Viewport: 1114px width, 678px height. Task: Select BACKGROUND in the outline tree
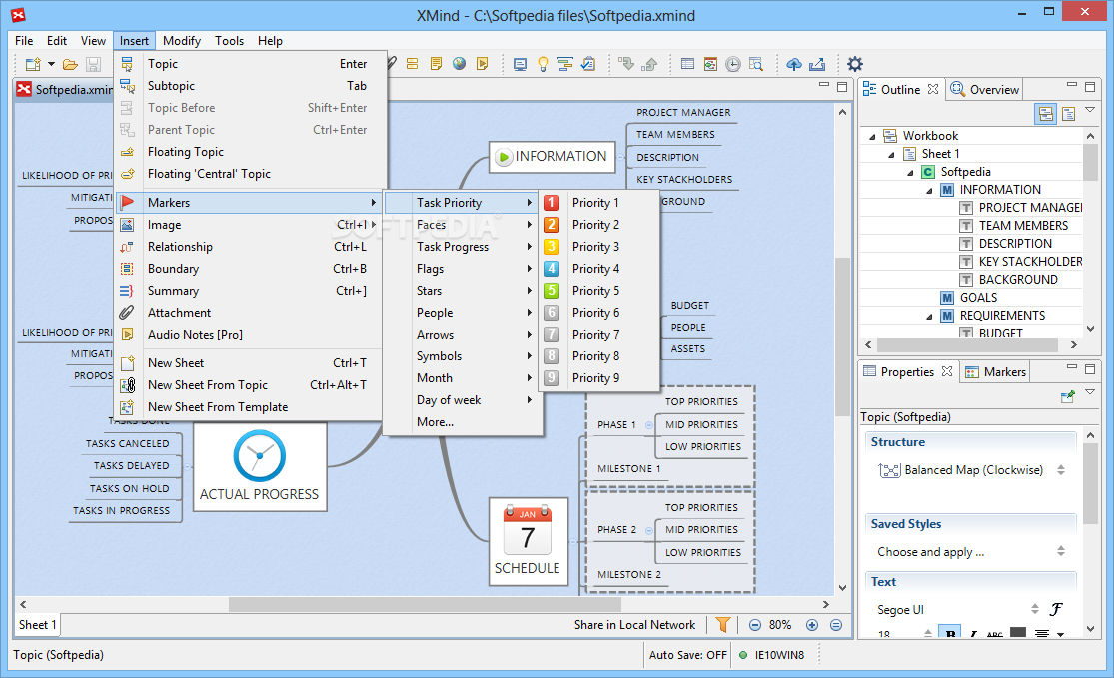pyautogui.click(x=1017, y=280)
